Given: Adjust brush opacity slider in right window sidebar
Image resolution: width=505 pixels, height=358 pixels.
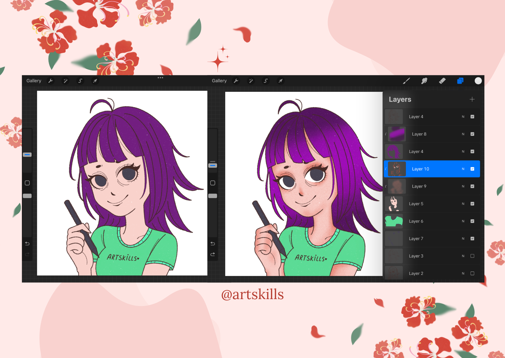Looking at the screenshot, I should pyautogui.click(x=213, y=196).
